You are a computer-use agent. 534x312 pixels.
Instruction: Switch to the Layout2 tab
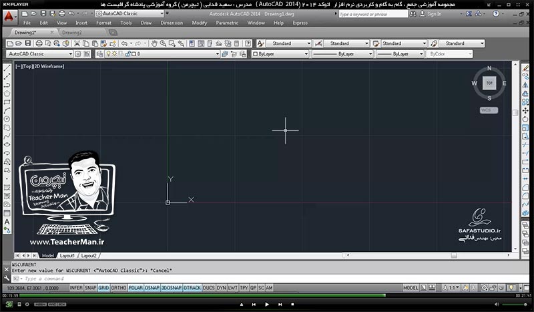89,255
